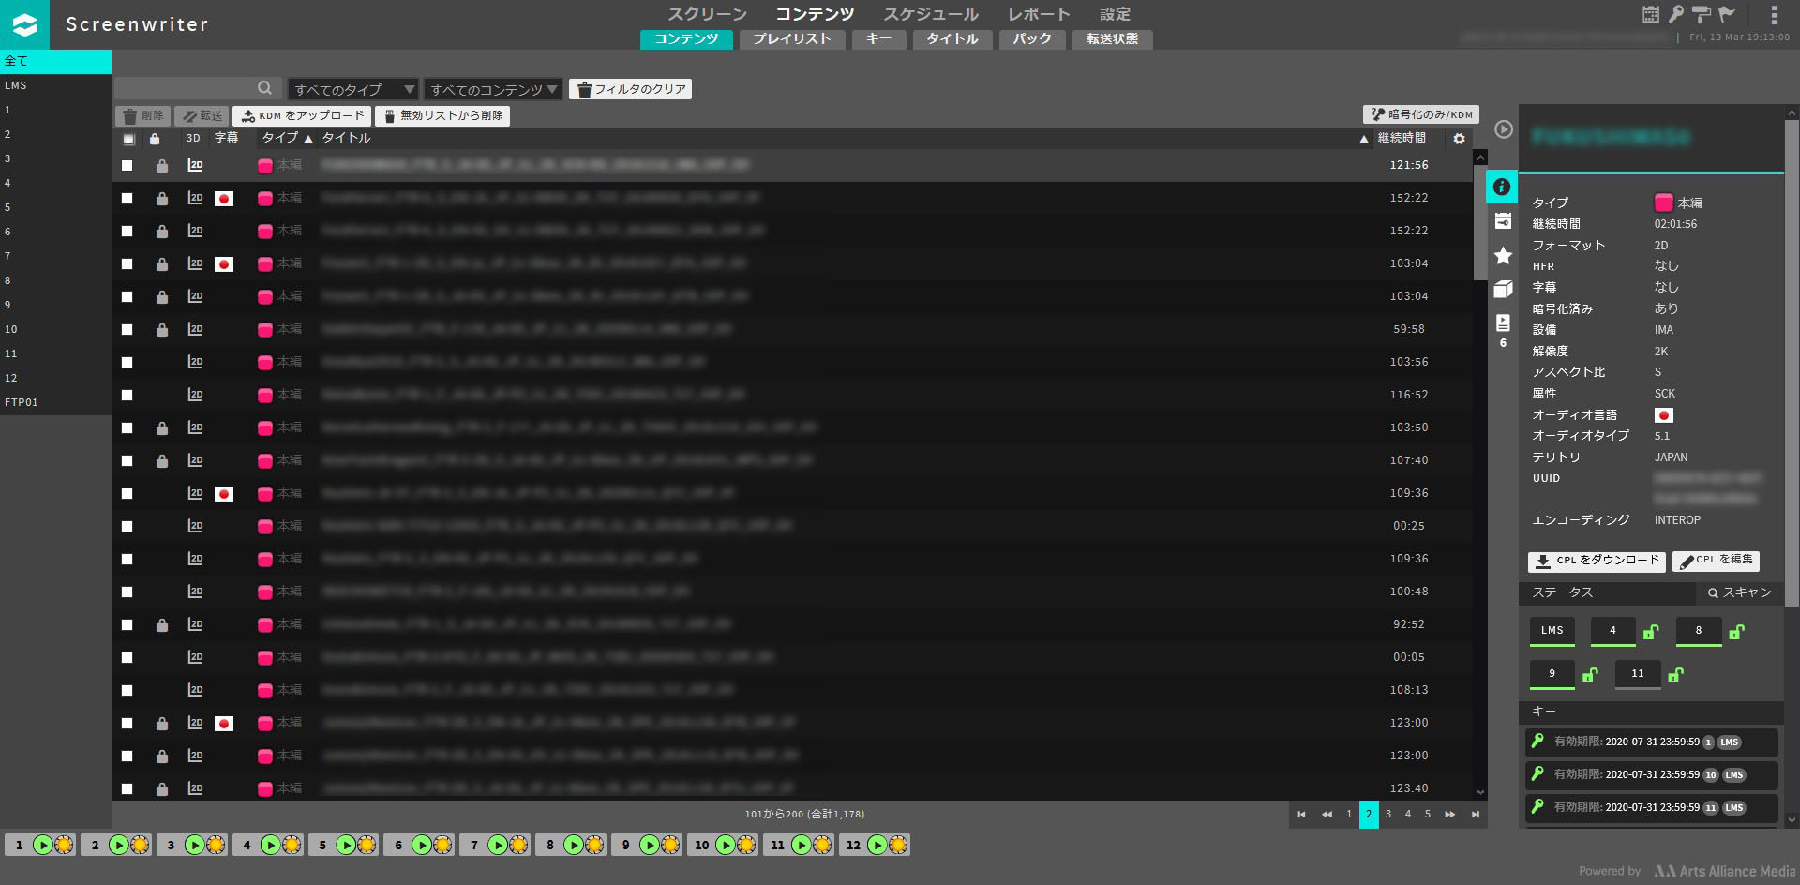Click the Screenwriter logo icon
This screenshot has width=1800, height=885.
pos(24,24)
